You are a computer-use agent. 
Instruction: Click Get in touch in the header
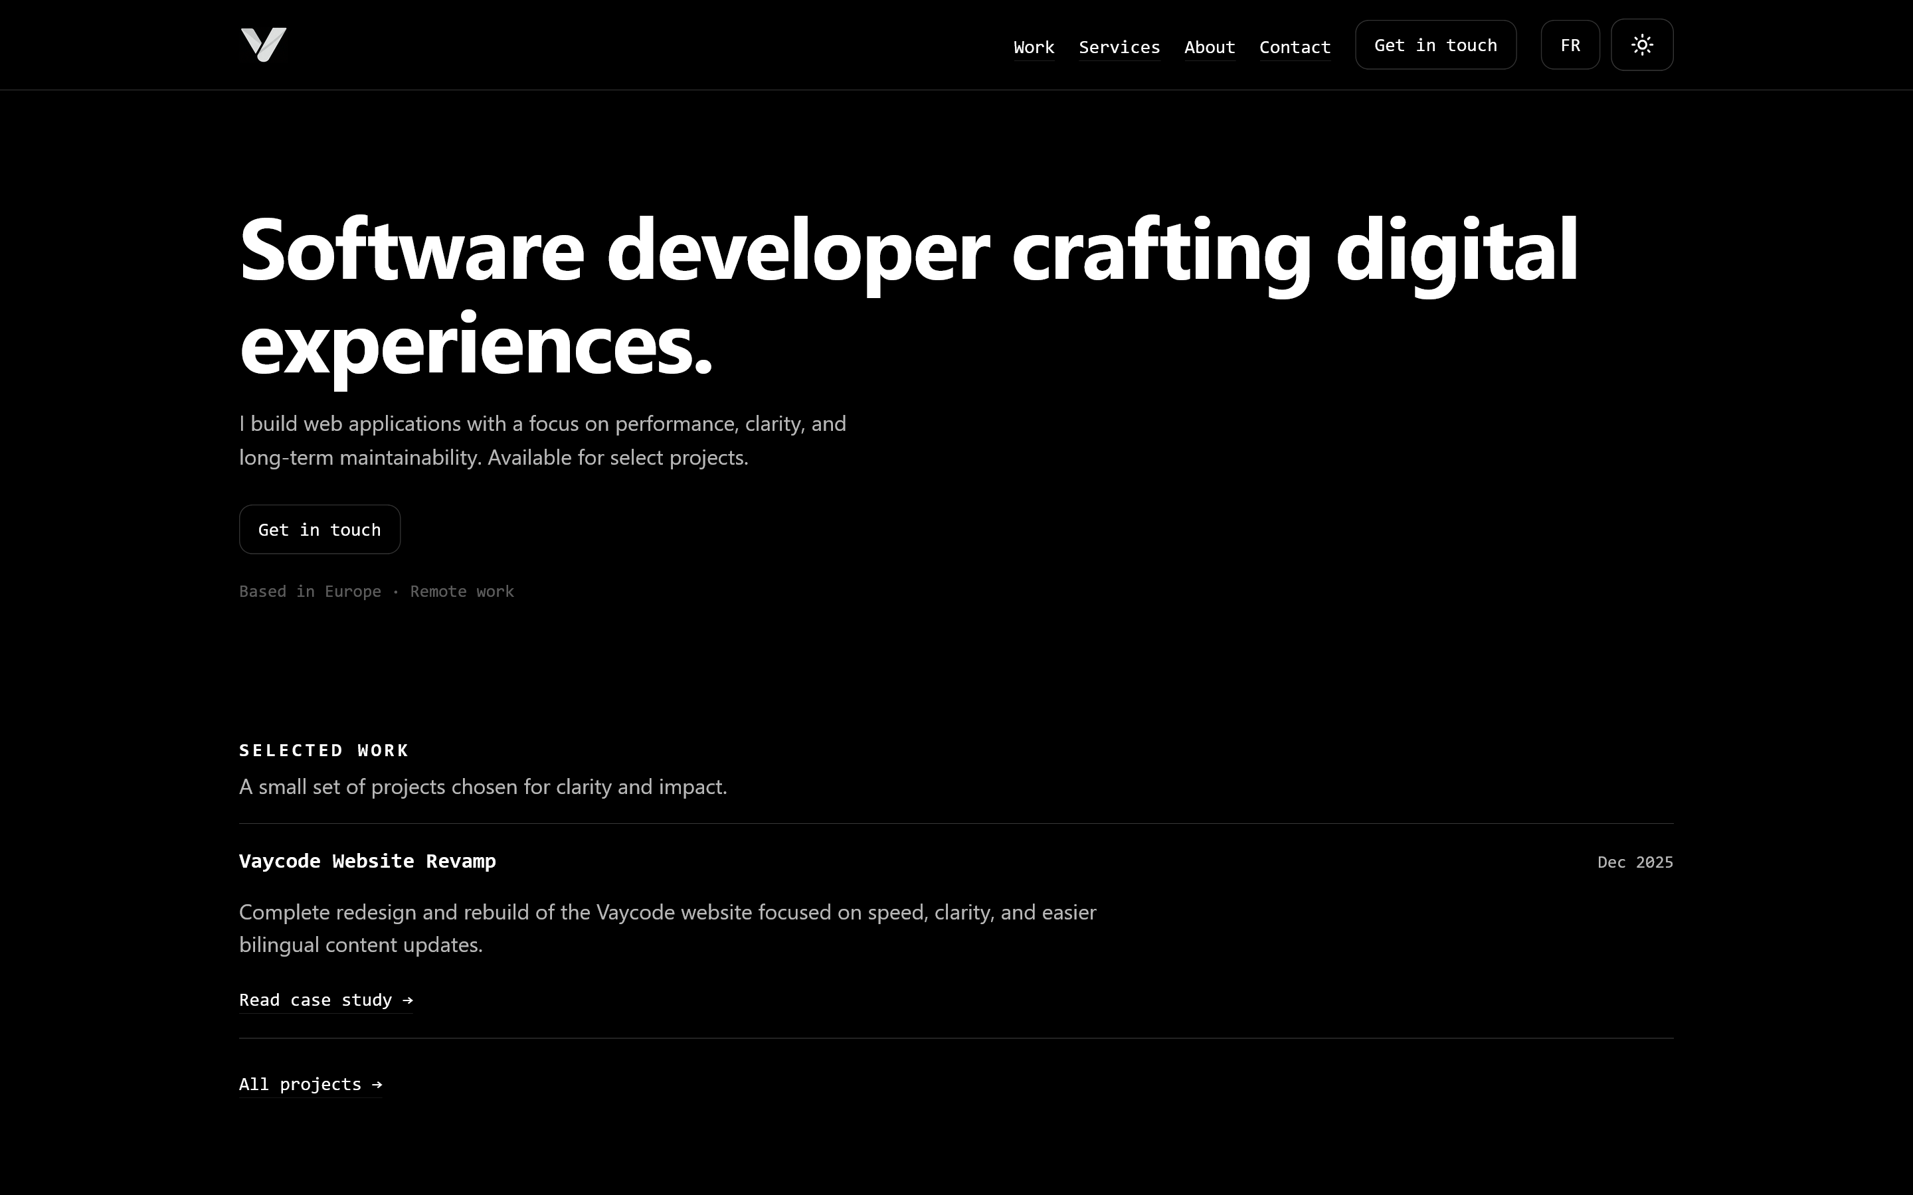[1435, 44]
